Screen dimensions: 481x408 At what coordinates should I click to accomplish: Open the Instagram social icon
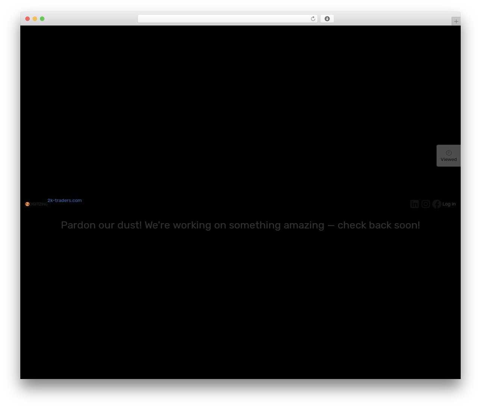426,204
